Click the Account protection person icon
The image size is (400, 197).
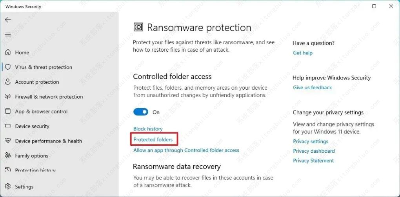[x=8, y=82]
